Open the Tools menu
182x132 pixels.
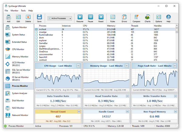23,11
